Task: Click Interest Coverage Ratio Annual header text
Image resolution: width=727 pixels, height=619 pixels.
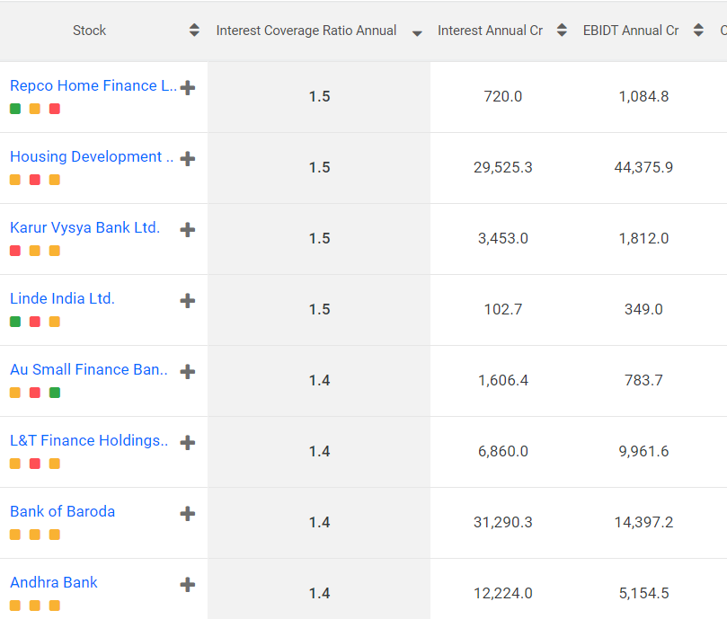Action: point(306,31)
